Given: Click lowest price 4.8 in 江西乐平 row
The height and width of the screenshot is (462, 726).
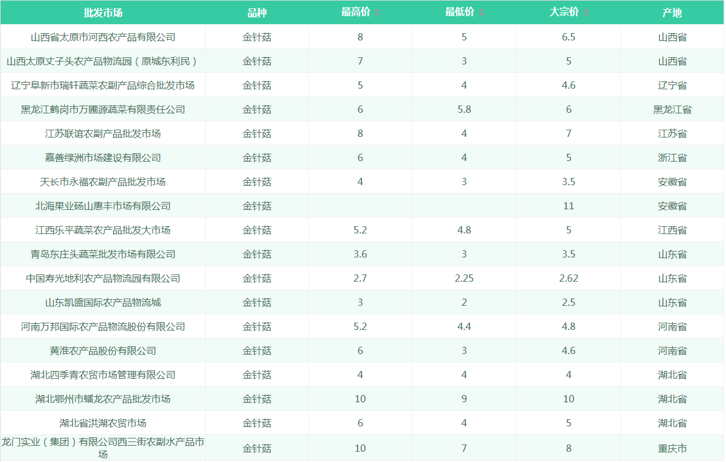Looking at the screenshot, I should pyautogui.click(x=464, y=230).
